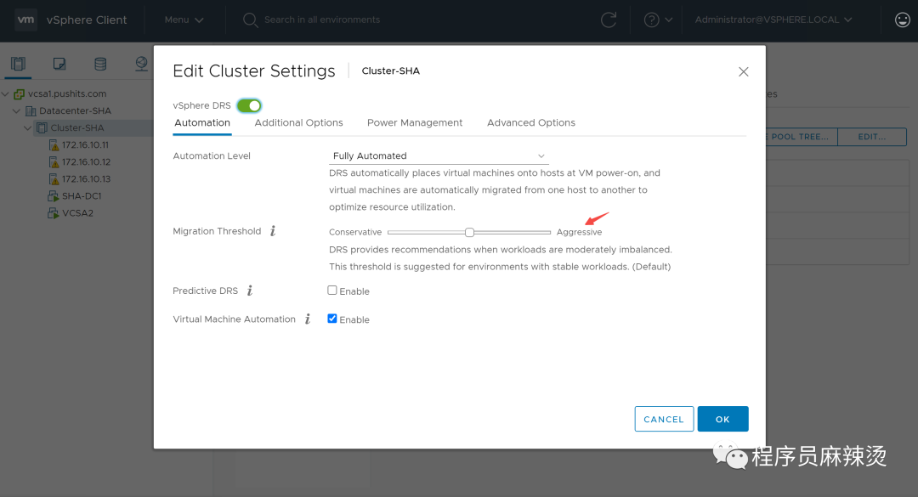
Task: Click the VCSA2 VM icon
Action: [54, 213]
